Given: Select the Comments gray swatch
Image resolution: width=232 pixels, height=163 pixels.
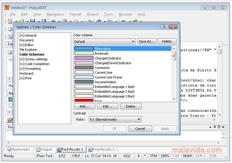Looking at the screenshot, I should pos(84,67).
